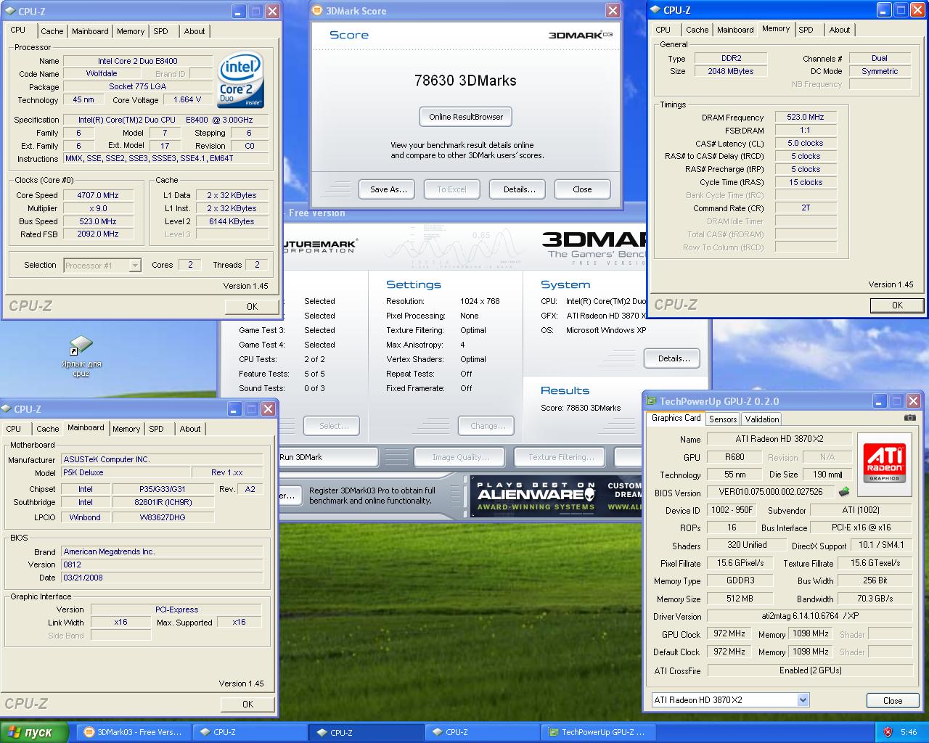Click the taskbar clock showing 5:46
The image size is (929, 743).
[x=909, y=732]
